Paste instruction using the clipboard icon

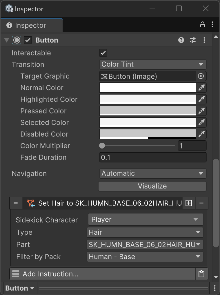[201, 274]
